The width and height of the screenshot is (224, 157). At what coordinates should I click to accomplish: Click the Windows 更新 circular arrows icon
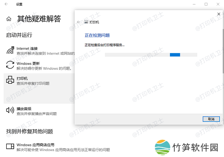[x=10, y=65]
